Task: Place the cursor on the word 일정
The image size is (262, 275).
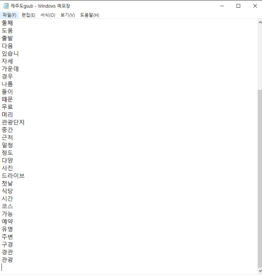Action: (7, 145)
